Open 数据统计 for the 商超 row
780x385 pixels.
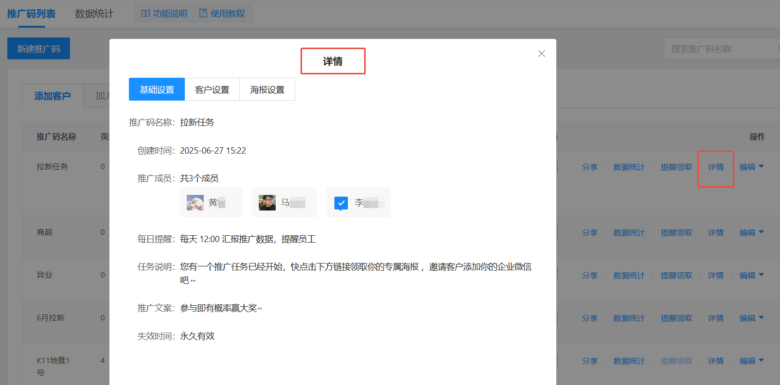pyautogui.click(x=629, y=233)
